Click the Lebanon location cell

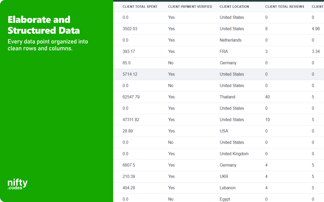[228, 188]
